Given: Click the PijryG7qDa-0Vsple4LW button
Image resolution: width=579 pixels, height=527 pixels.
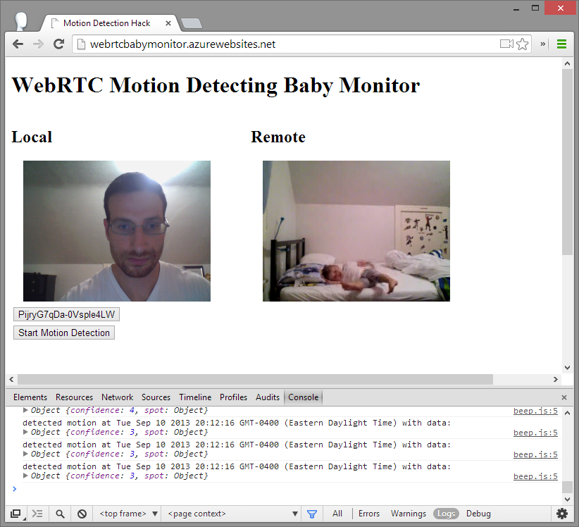Looking at the screenshot, I should click(x=66, y=314).
